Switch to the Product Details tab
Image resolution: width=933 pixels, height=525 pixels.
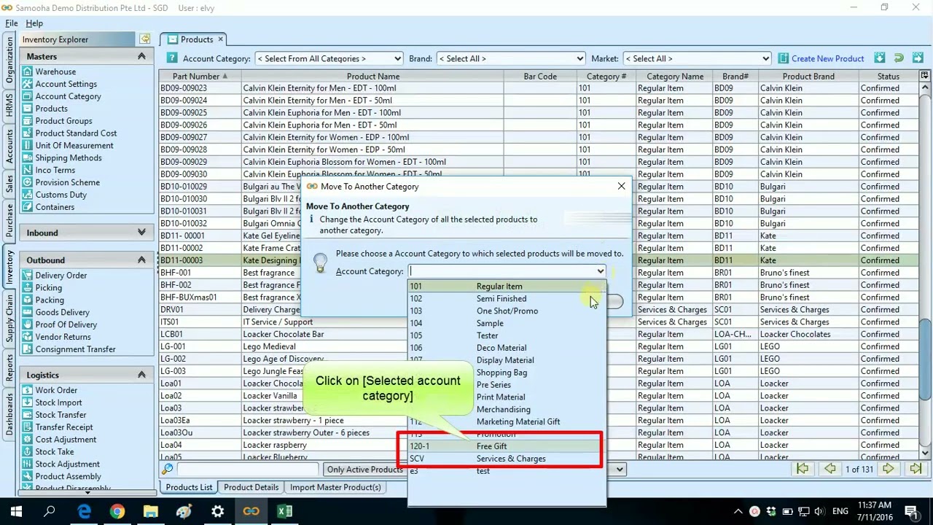[x=251, y=487]
